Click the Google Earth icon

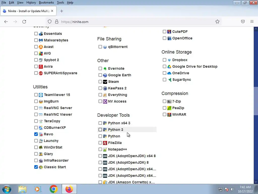[105, 75]
